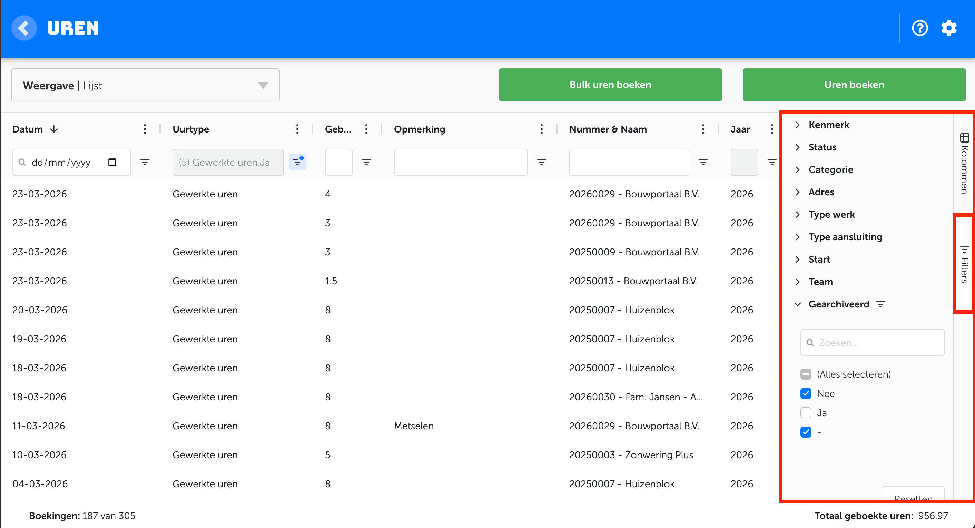Viewport: 975px width, 528px height.
Task: Sort by the Opmerking column header
Action: coord(420,129)
